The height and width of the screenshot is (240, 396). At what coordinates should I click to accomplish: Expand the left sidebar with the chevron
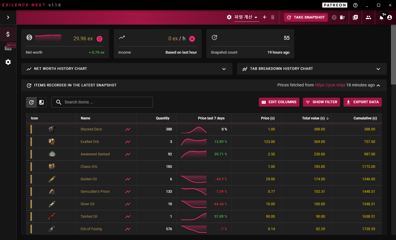click(x=8, y=17)
